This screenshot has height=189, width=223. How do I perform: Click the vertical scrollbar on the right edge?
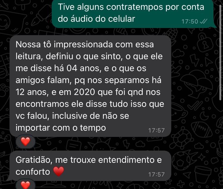tap(220, 52)
